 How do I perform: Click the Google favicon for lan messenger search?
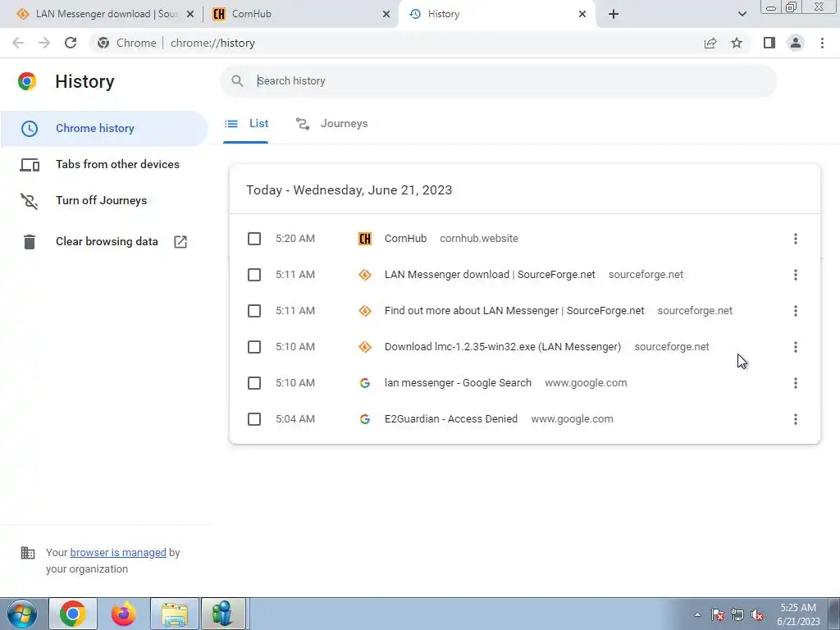click(x=365, y=383)
